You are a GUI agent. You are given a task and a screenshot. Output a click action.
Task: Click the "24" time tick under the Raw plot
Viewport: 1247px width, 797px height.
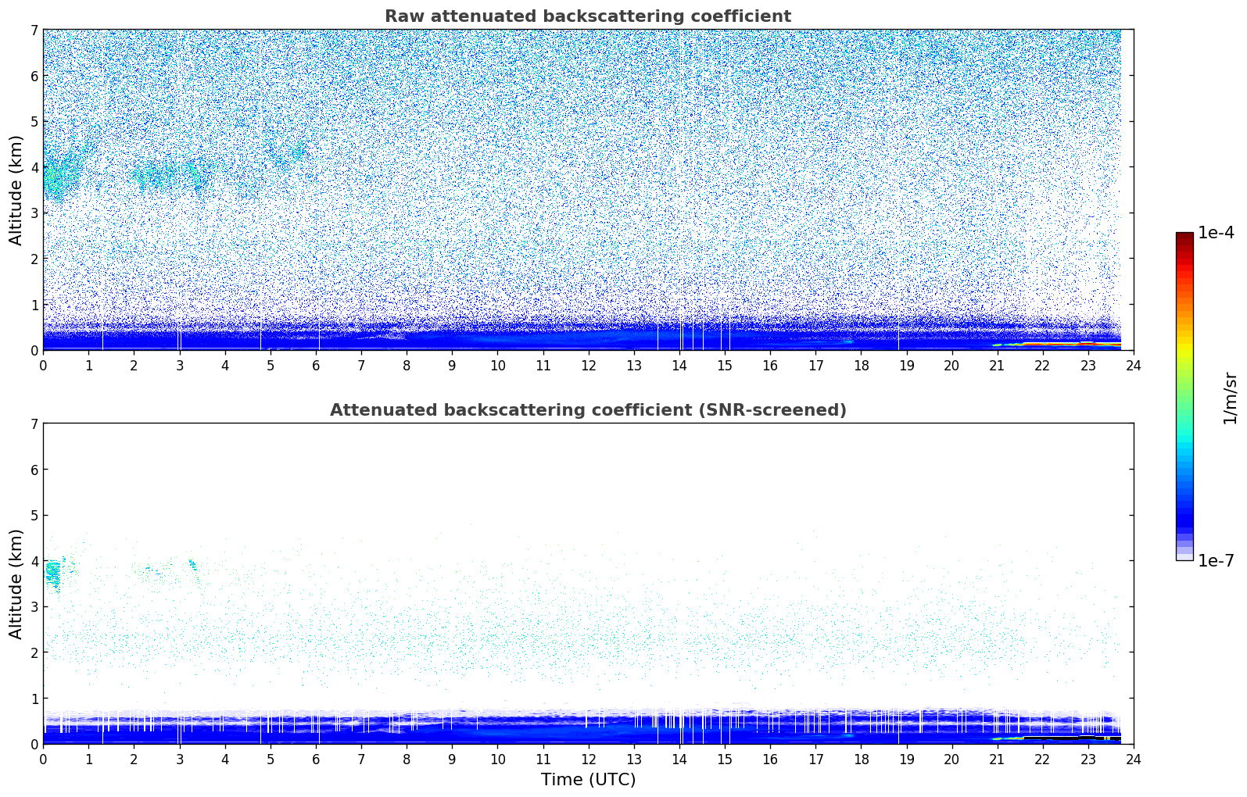tap(1134, 365)
